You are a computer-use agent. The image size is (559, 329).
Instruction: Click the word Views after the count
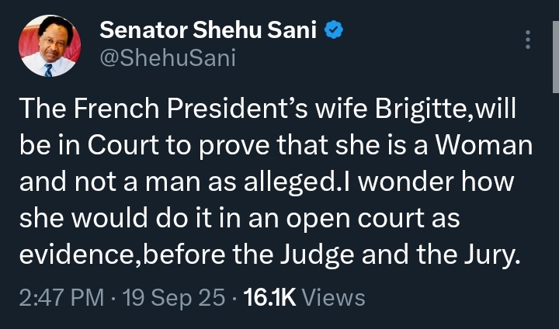pos(332,297)
